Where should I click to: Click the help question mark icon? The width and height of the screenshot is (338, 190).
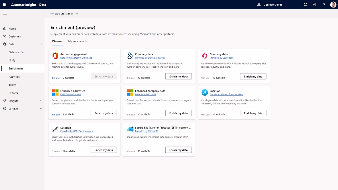click(324, 5)
